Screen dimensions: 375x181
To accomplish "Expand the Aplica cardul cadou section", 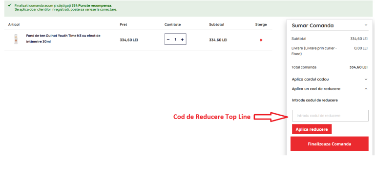I will (x=330, y=79).
